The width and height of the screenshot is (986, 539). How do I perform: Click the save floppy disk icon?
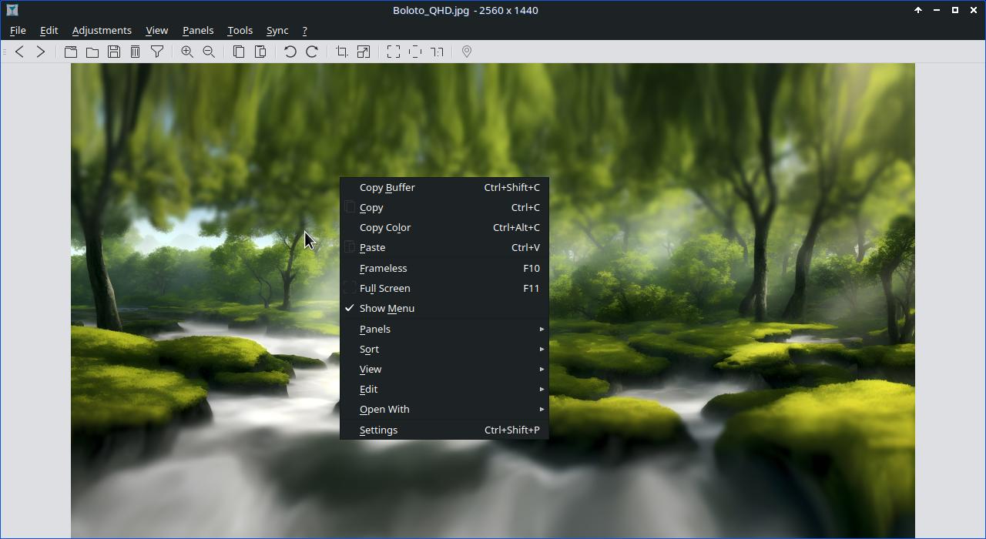pos(114,52)
